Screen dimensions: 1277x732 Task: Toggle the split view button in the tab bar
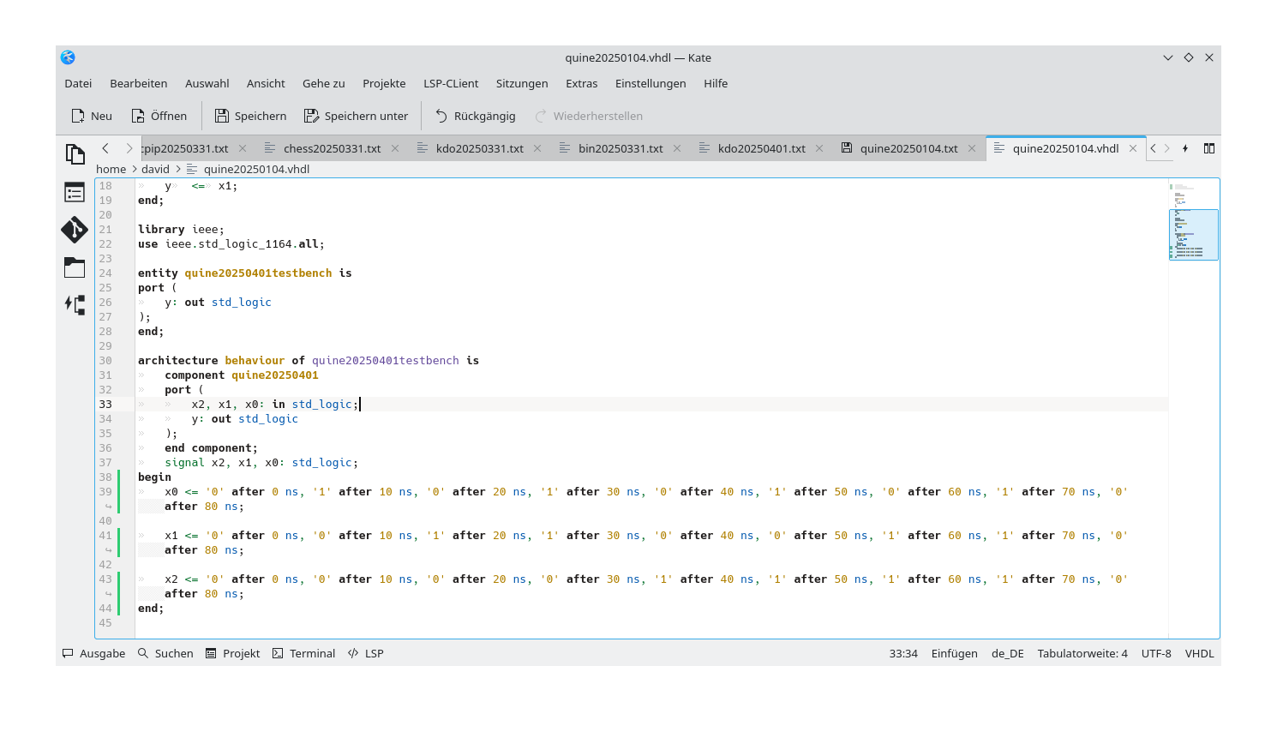tap(1209, 148)
